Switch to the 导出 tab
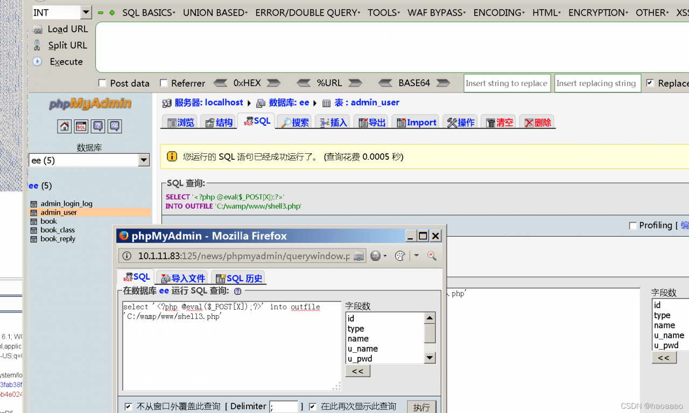The height and width of the screenshot is (413, 689). click(372, 123)
